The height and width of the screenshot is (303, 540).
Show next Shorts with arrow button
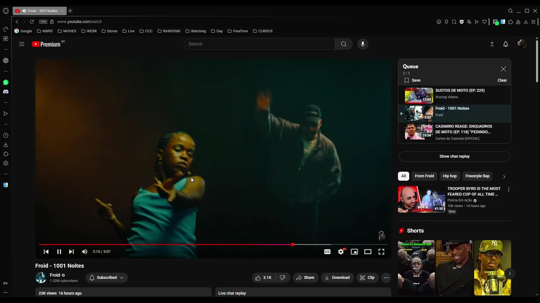[510, 274]
